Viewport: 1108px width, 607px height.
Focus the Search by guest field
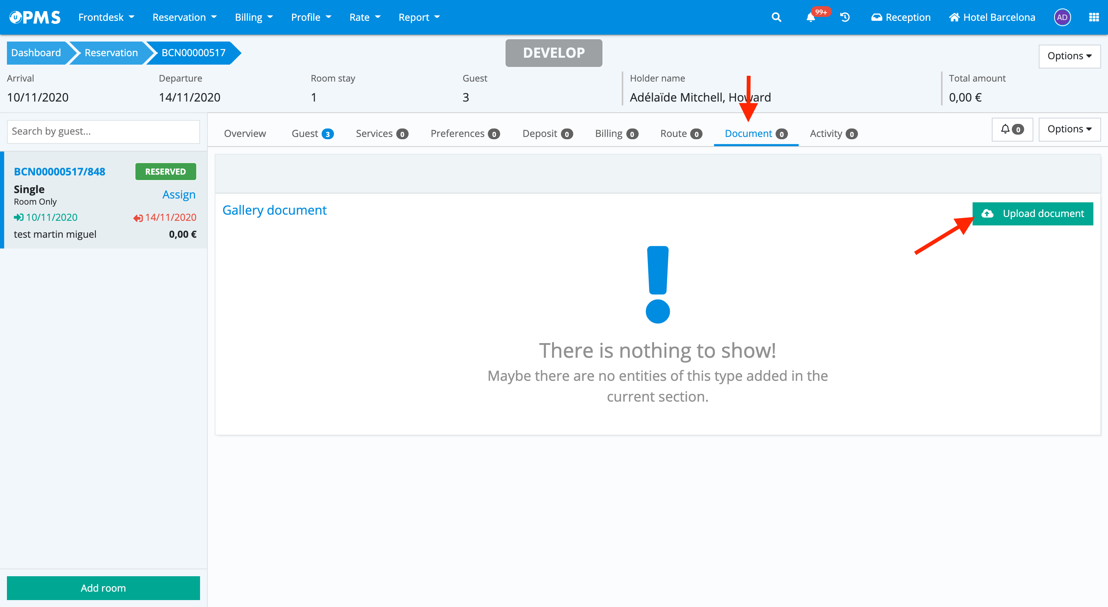[x=103, y=131]
